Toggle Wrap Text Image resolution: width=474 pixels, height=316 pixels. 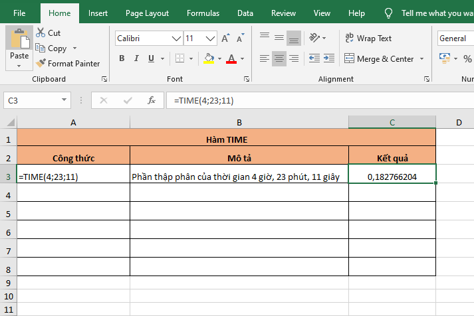pos(368,39)
